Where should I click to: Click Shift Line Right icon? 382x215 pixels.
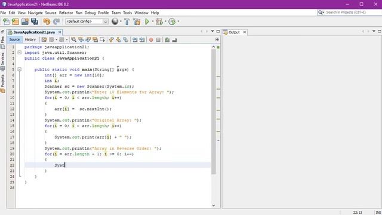click(142, 40)
